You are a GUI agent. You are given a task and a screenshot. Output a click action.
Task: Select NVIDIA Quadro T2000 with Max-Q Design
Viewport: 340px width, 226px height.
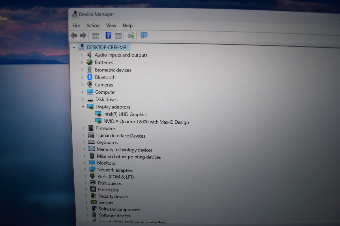(146, 122)
